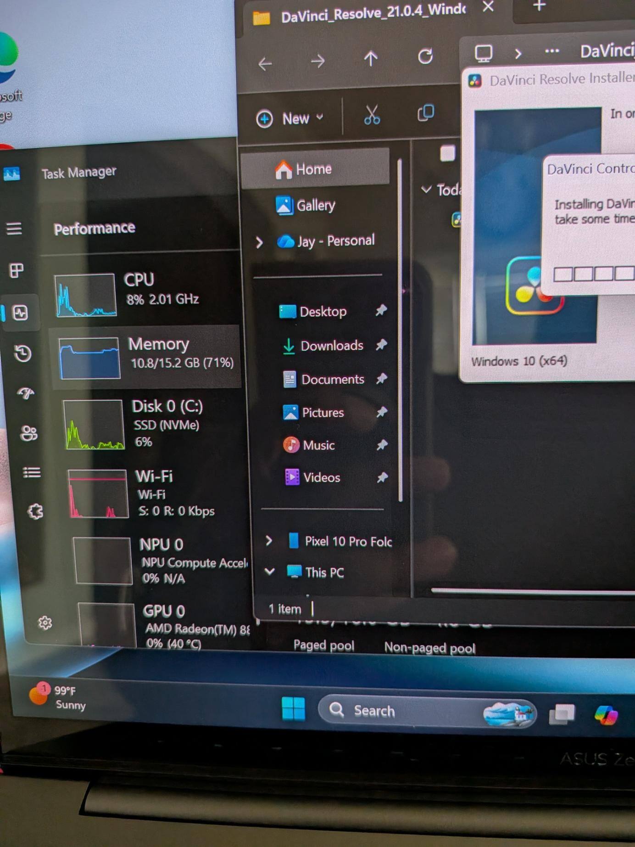Close the DaVinci_Resolve File Explorer tab

pos(489,6)
